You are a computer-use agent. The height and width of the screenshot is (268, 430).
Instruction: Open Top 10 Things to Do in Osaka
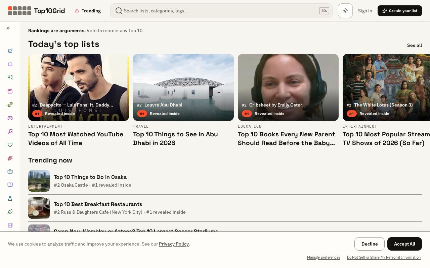90,177
